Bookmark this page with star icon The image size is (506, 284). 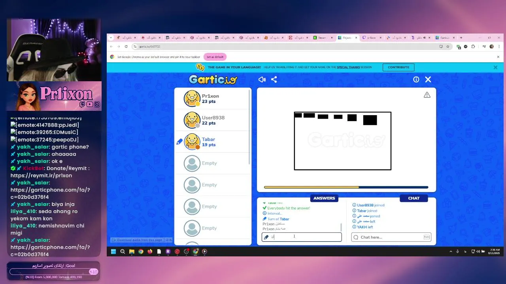click(x=448, y=47)
